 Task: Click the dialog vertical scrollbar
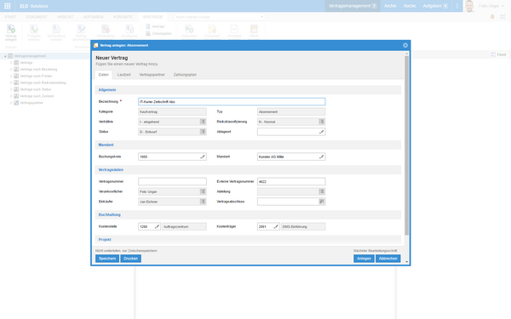406,145
